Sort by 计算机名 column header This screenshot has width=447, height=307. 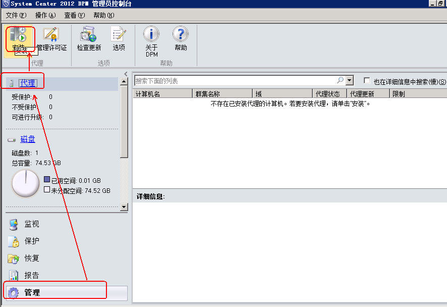pos(162,93)
